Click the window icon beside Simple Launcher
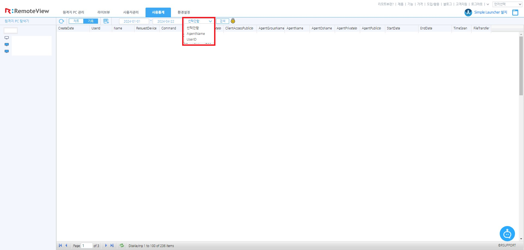 tap(515, 12)
